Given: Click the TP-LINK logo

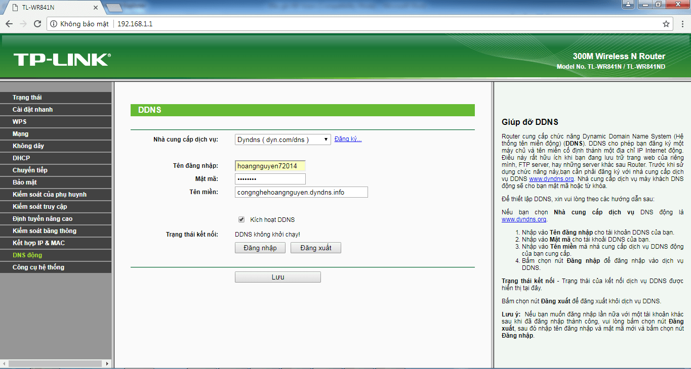Looking at the screenshot, I should 62,60.
